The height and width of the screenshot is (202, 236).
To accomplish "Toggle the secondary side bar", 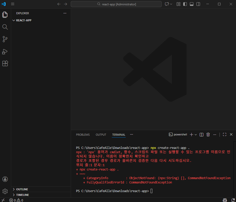I will (x=198, y=4).
